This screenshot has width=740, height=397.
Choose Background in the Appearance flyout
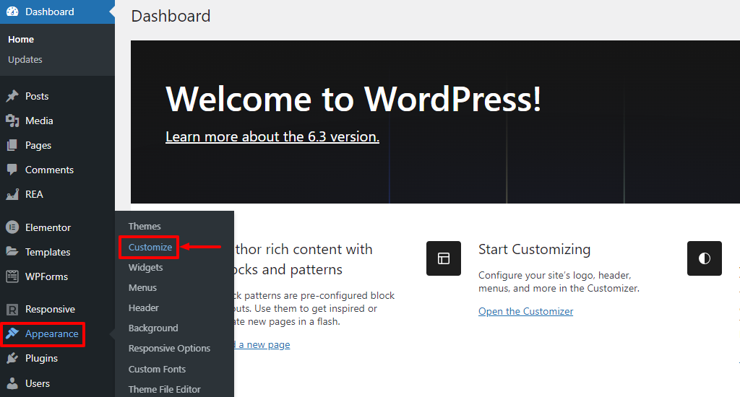[153, 328]
